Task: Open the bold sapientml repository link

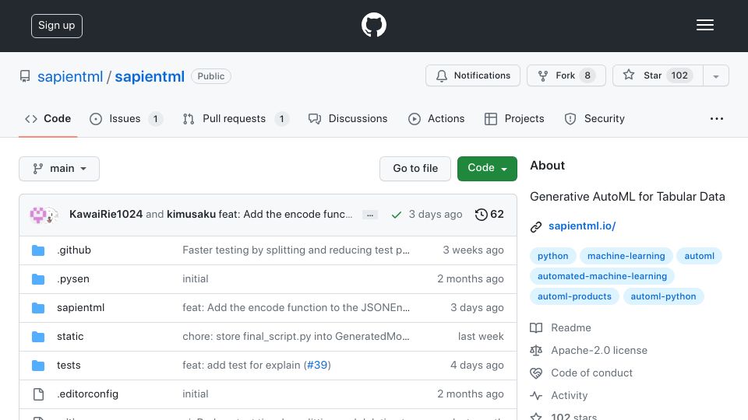Action: coord(150,76)
